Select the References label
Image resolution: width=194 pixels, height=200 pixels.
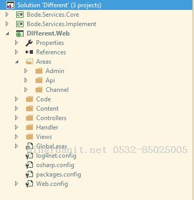51,52
